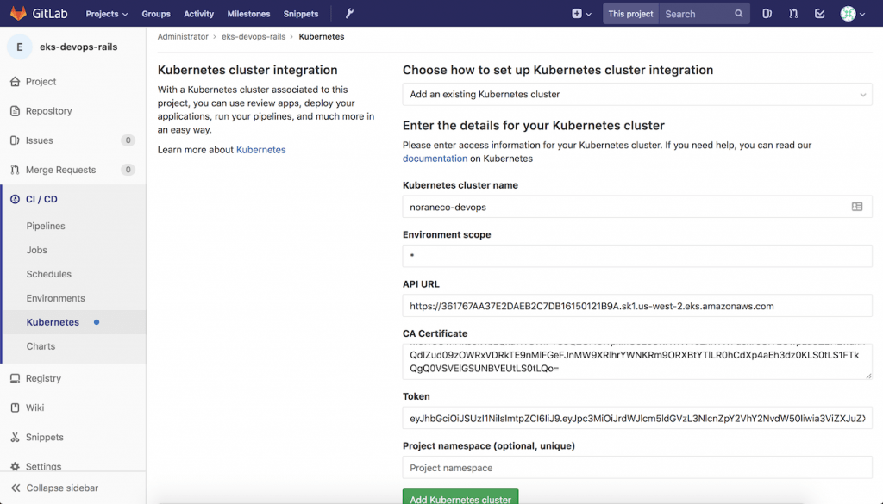Click the Issues count badge
The height and width of the screenshot is (504, 883).
pyautogui.click(x=128, y=140)
